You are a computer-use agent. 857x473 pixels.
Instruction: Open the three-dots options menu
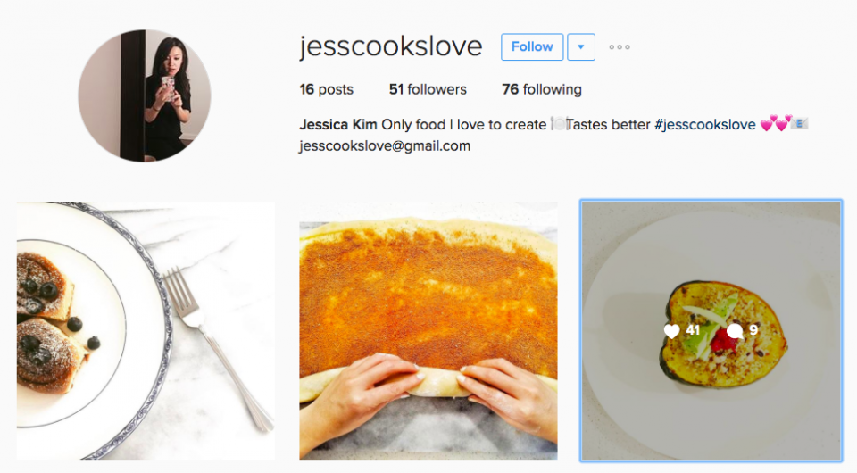click(x=620, y=47)
